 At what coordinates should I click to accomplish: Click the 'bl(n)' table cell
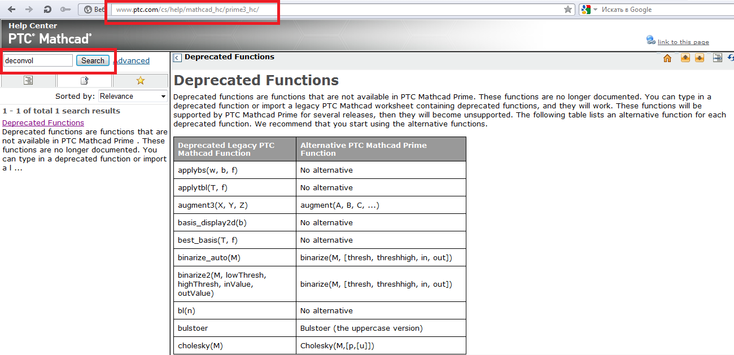pyautogui.click(x=235, y=310)
